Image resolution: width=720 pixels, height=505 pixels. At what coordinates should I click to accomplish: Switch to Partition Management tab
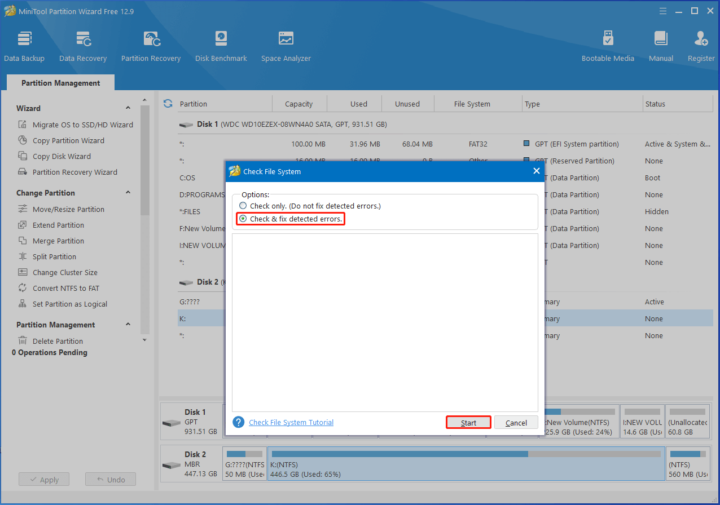point(60,83)
